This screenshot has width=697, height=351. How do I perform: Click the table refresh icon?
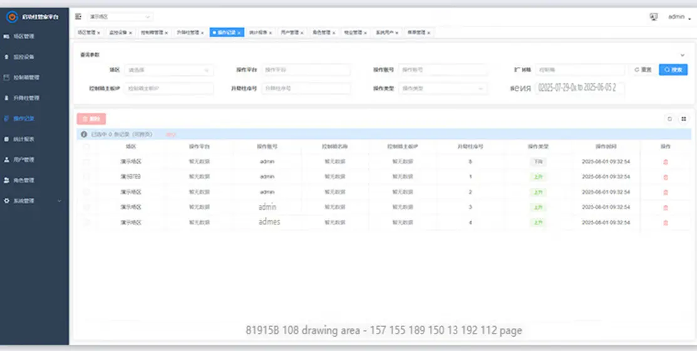(669, 118)
